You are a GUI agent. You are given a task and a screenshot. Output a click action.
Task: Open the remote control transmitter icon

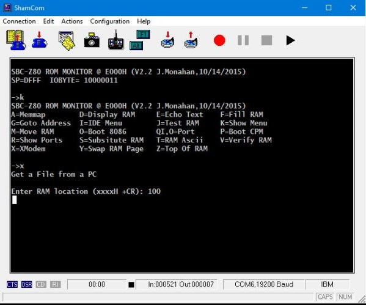coord(115,40)
